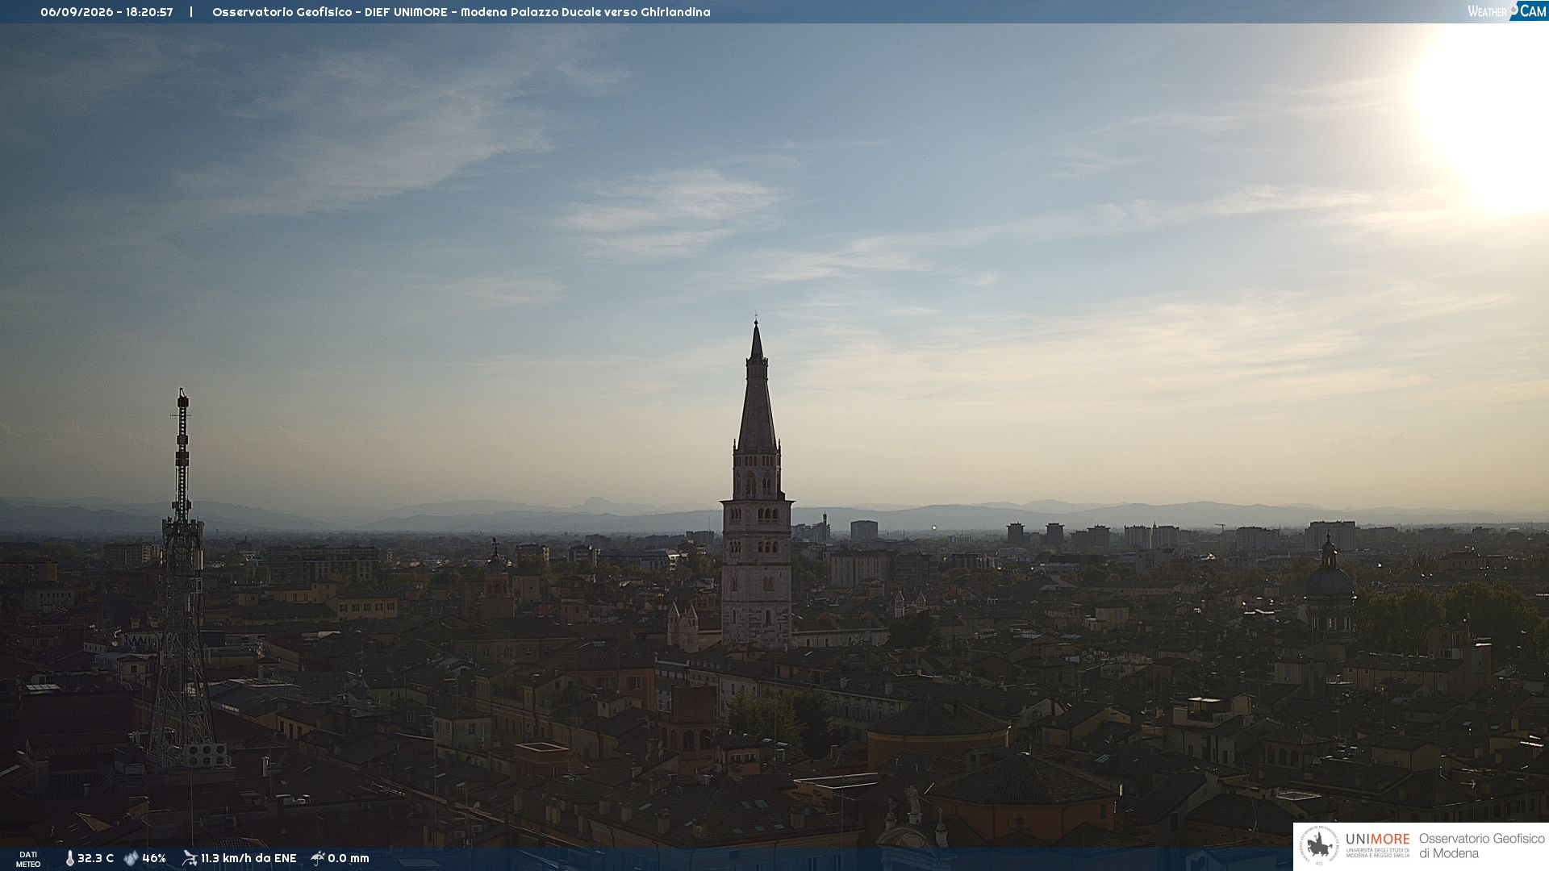The height and width of the screenshot is (871, 1549).
Task: Click the WeatherCam logo in top corner
Action: (1507, 10)
